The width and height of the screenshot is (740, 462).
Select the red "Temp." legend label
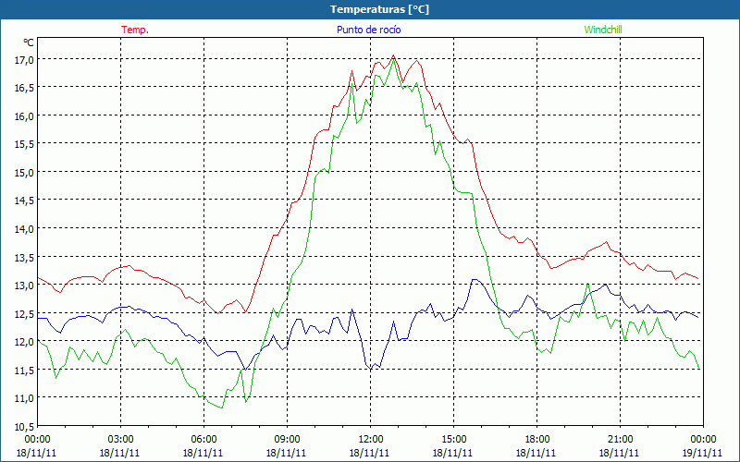pos(135,30)
